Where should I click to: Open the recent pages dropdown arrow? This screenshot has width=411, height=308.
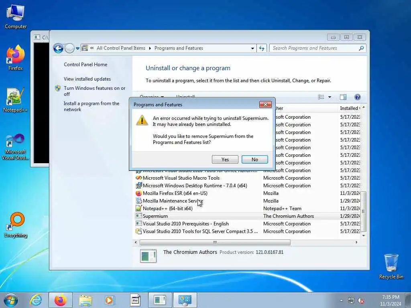[77, 49]
